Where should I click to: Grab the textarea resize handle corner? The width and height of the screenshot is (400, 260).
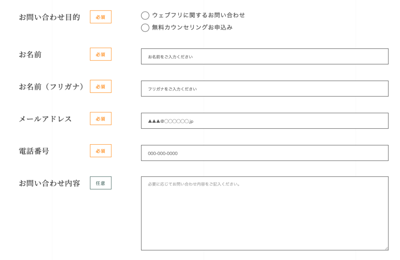point(386,248)
